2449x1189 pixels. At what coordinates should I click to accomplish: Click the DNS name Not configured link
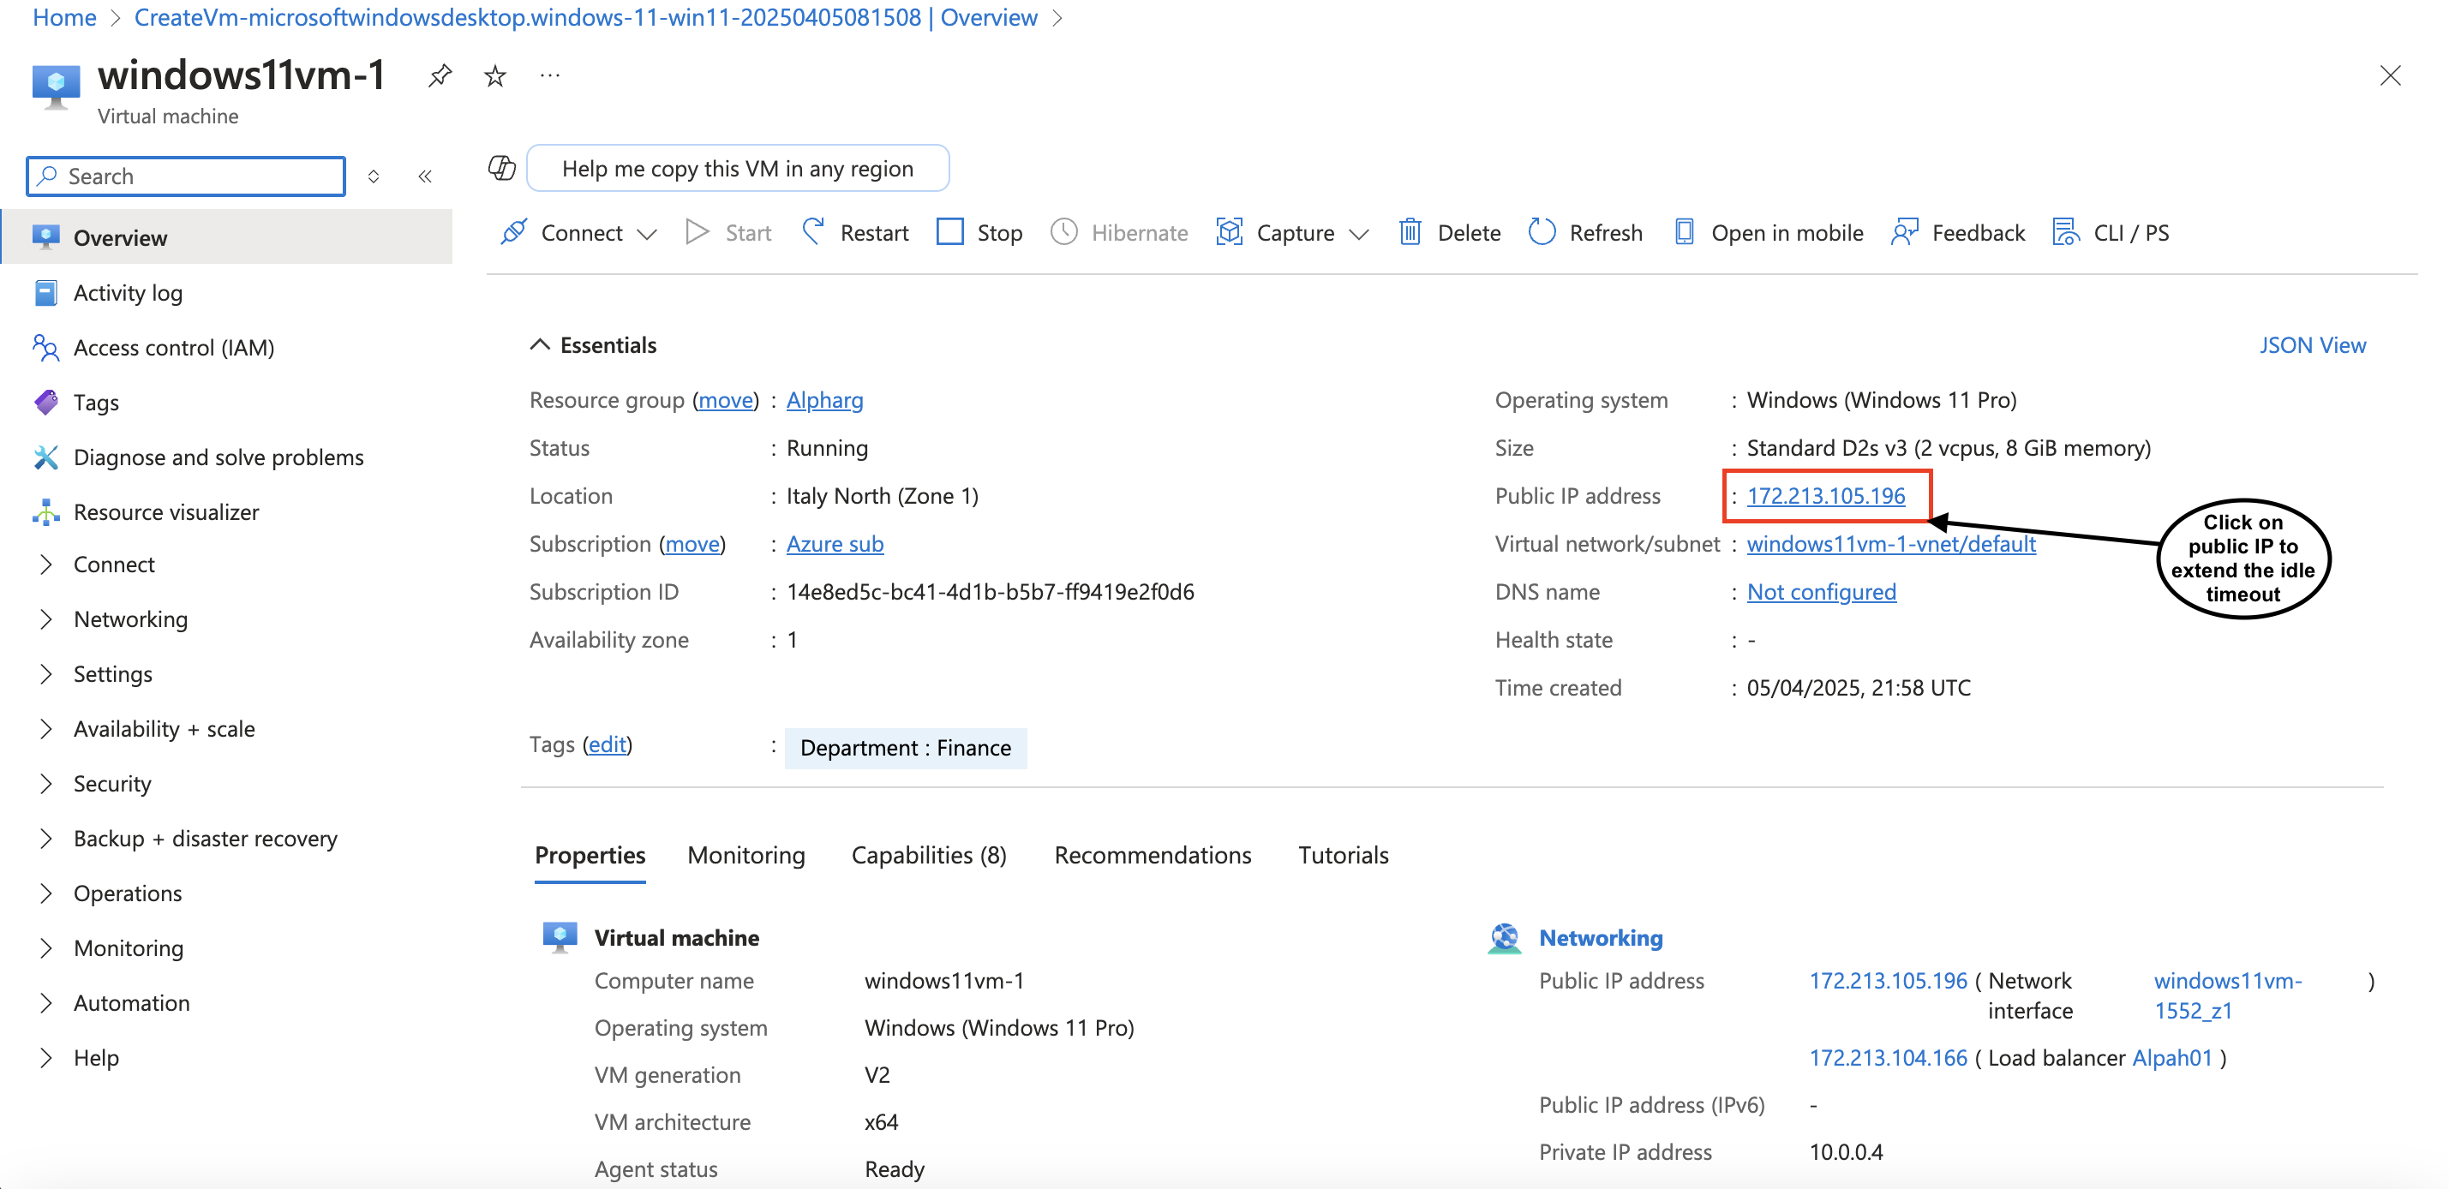click(x=1821, y=592)
